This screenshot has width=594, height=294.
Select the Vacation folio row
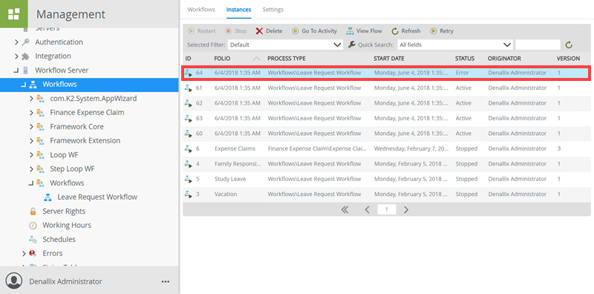click(x=386, y=194)
